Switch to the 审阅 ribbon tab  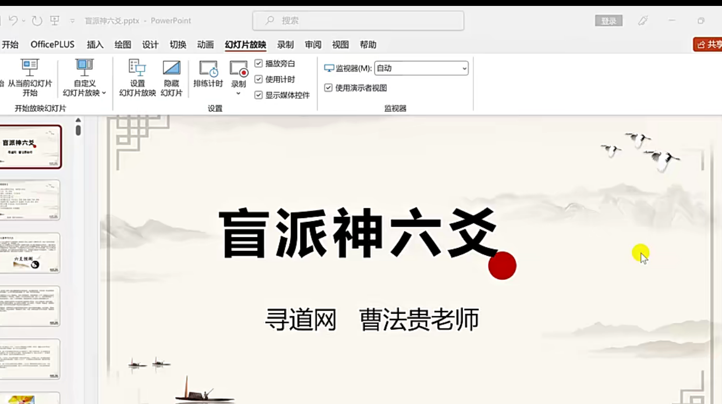point(313,45)
